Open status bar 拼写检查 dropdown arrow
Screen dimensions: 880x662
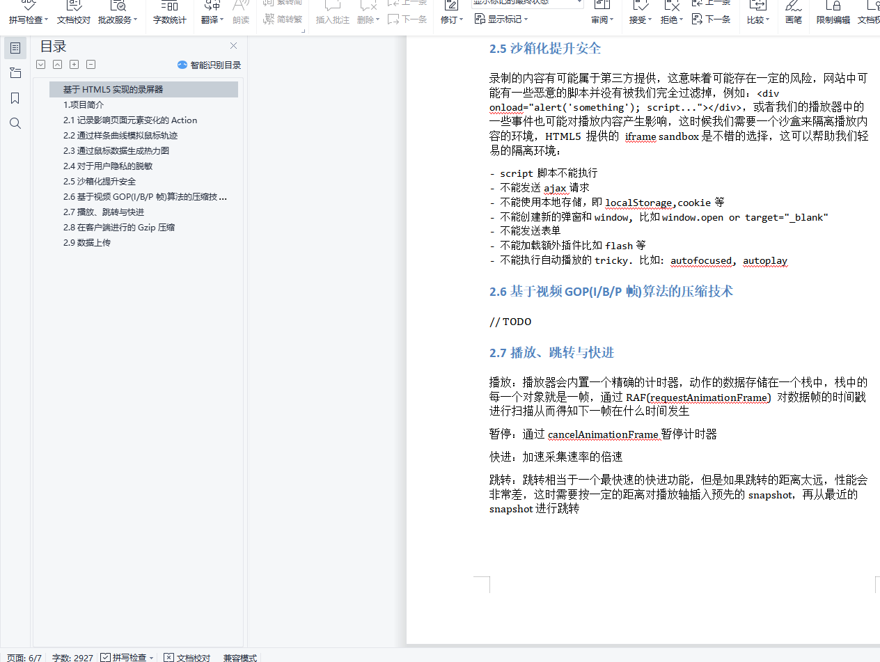coord(151,657)
